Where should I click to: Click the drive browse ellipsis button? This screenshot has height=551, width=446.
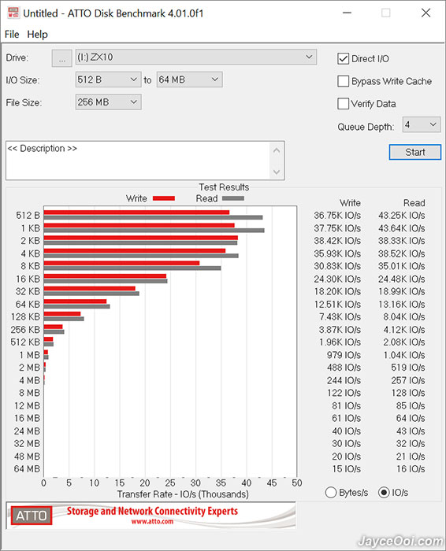62,58
